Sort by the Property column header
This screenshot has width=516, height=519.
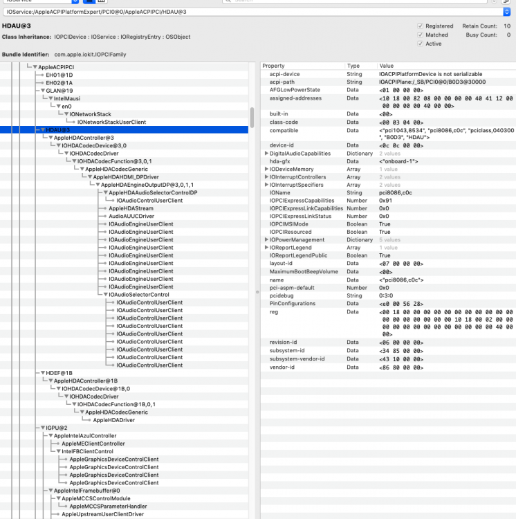pyautogui.click(x=302, y=66)
